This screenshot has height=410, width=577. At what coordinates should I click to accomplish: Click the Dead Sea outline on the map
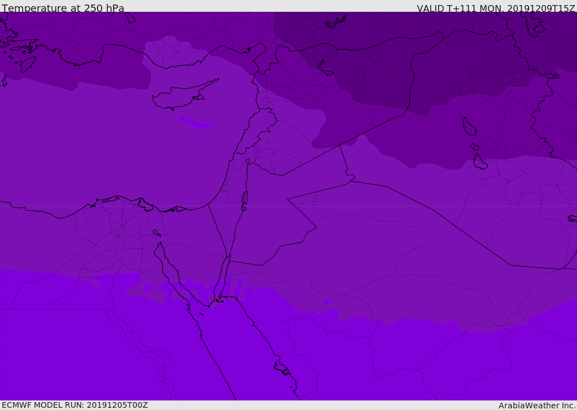point(245,199)
